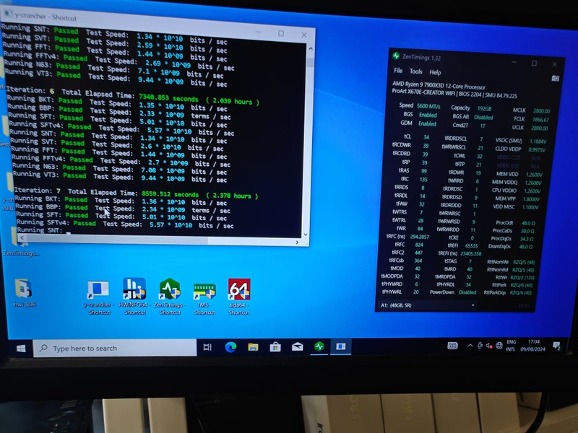Click y-cruncher horizontal scrollbar thumb
This screenshot has width=578, height=433.
(117, 240)
